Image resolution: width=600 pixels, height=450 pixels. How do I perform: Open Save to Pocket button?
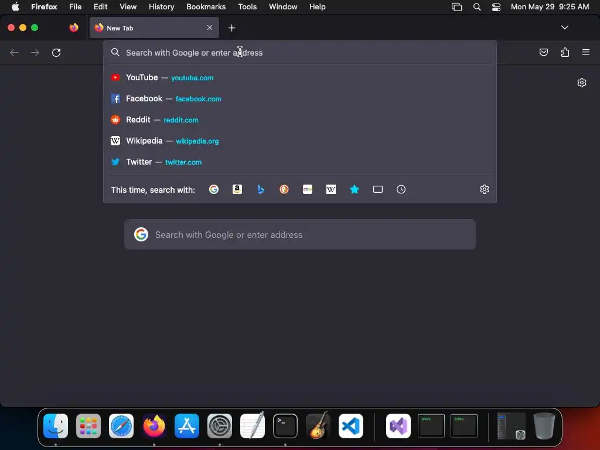[543, 52]
